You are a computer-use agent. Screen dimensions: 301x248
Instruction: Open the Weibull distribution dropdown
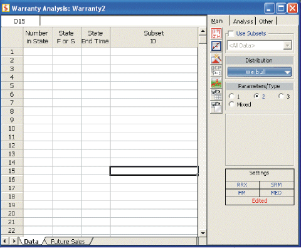coord(259,72)
